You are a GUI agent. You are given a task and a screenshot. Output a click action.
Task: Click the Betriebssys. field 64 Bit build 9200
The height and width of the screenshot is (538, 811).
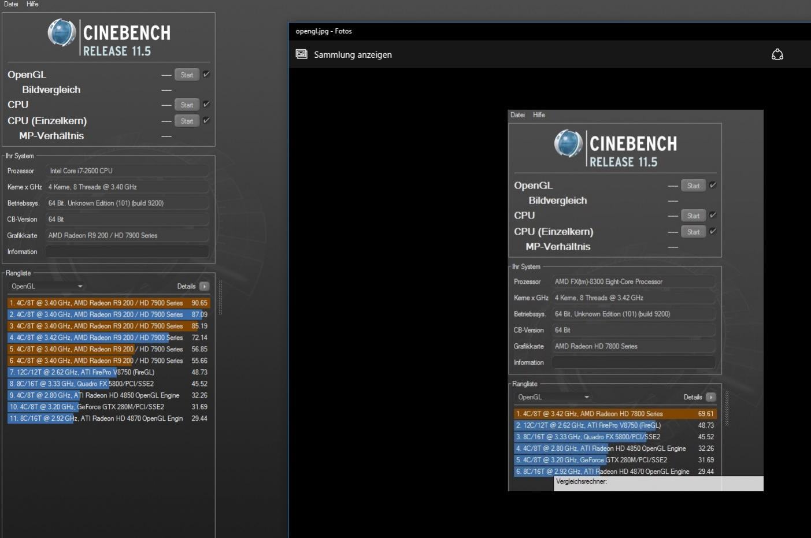click(x=127, y=203)
